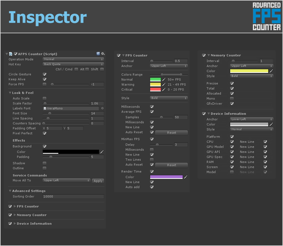Collapse AFPS Counter (Script) component

(7, 54)
